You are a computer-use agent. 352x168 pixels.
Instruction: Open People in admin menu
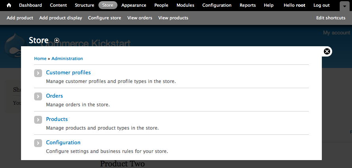tap(161, 5)
